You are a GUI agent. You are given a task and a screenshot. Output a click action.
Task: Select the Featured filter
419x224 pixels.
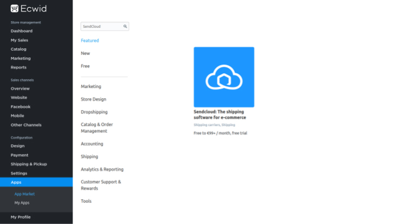(90, 41)
